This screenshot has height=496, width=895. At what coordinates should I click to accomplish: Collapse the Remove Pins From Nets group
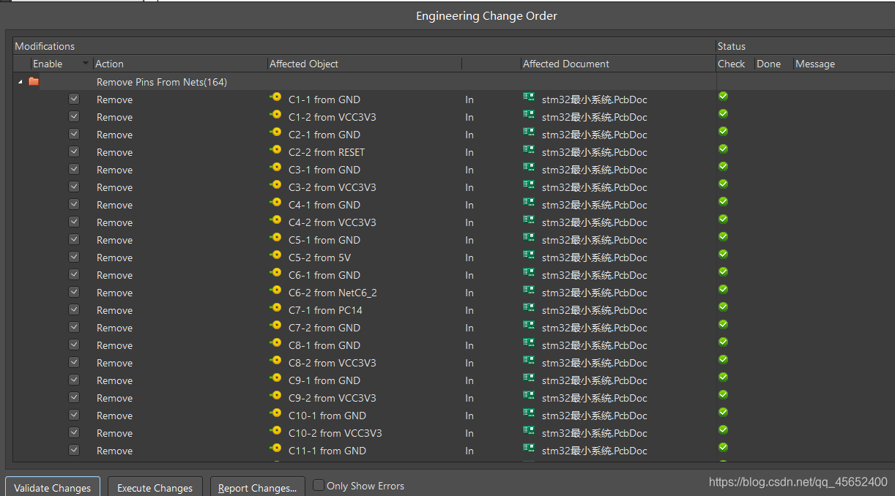[x=20, y=82]
